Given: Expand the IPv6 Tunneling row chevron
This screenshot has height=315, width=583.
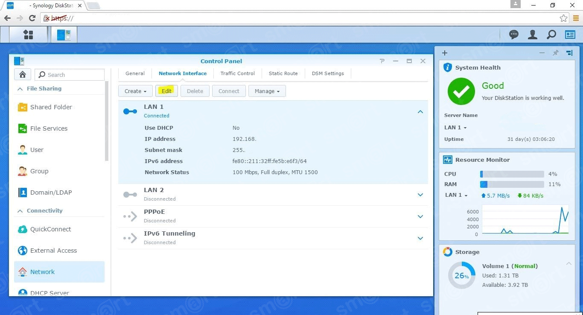Looking at the screenshot, I should click(x=420, y=238).
